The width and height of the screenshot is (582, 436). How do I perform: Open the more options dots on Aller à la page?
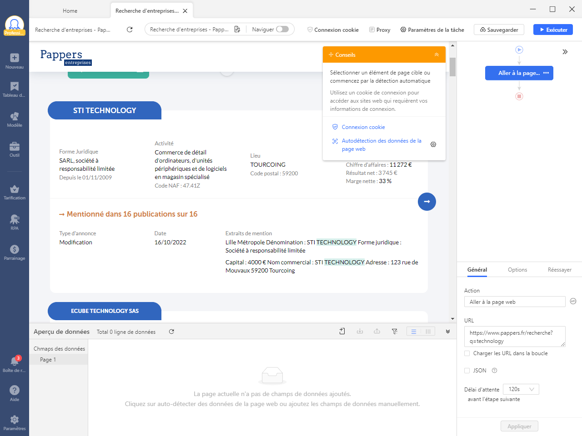click(546, 73)
